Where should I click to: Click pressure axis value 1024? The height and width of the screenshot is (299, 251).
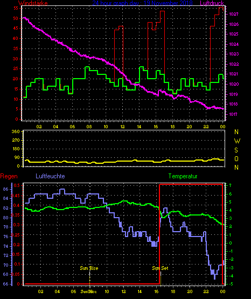click(x=234, y=44)
